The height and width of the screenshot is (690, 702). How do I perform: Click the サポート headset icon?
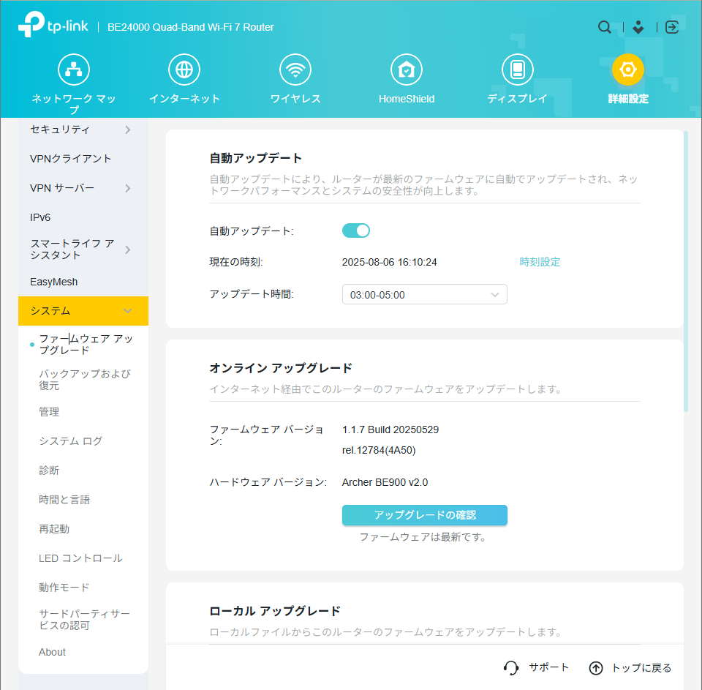(511, 667)
